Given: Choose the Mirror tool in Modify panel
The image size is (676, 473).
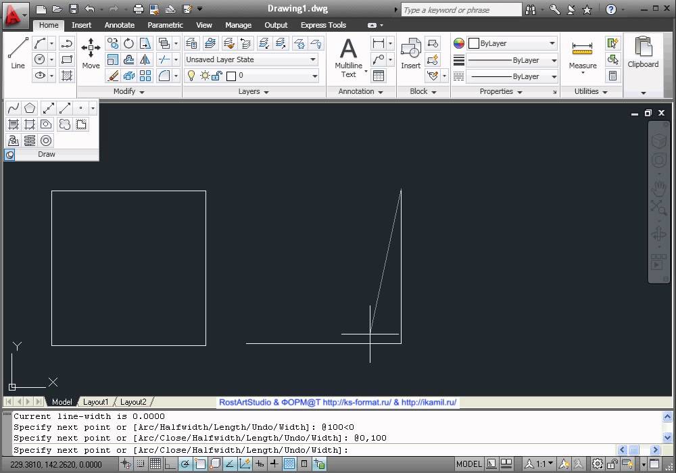Looking at the screenshot, I should click(x=145, y=59).
